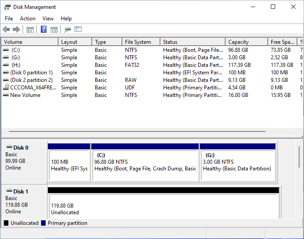The width and height of the screenshot is (304, 239).
Task: Open the File menu
Action: pos(9,19)
